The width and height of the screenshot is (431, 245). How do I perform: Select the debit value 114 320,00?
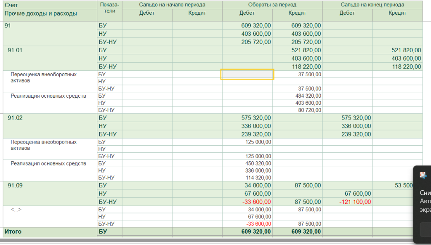click(x=258, y=178)
